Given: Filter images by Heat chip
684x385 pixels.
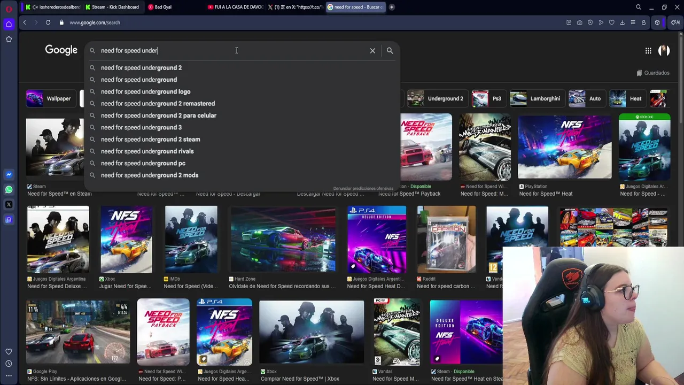Looking at the screenshot, I should click(x=627, y=98).
